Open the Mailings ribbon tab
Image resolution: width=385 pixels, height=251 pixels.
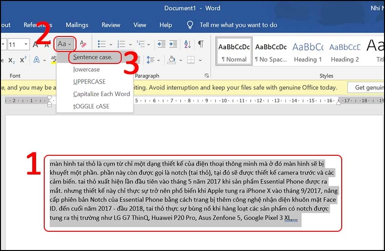pyautogui.click(x=77, y=25)
